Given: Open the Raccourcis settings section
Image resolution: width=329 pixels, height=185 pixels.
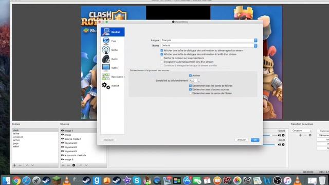Looking at the screenshot, I should (113, 77).
